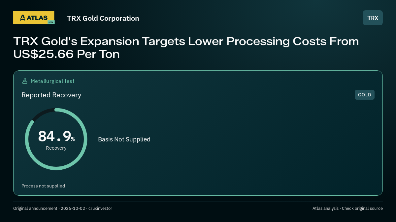Click the Reported Recovery heading

coord(51,95)
